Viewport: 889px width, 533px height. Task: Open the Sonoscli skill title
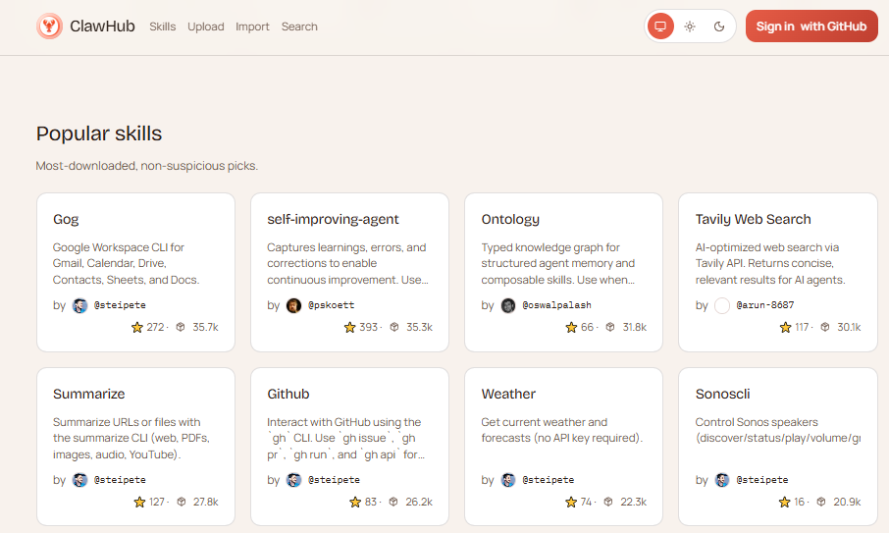click(x=722, y=394)
